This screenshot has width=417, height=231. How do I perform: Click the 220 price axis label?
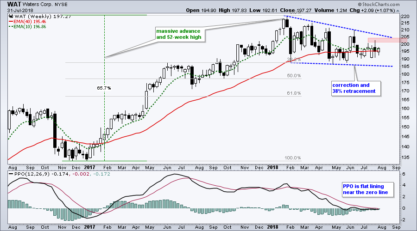click(x=405, y=17)
